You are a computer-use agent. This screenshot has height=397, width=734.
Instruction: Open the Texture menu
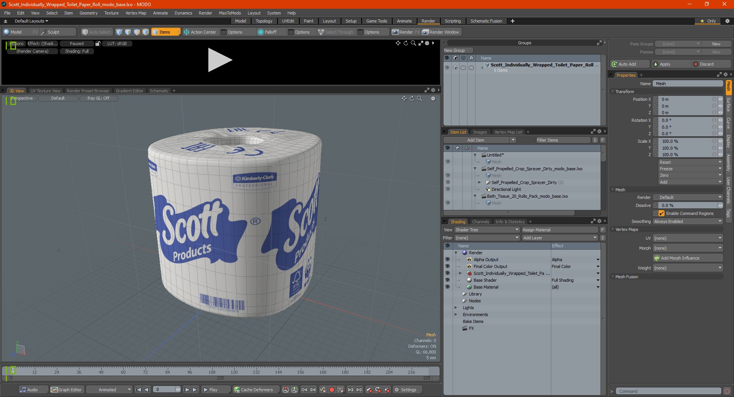[x=112, y=13]
